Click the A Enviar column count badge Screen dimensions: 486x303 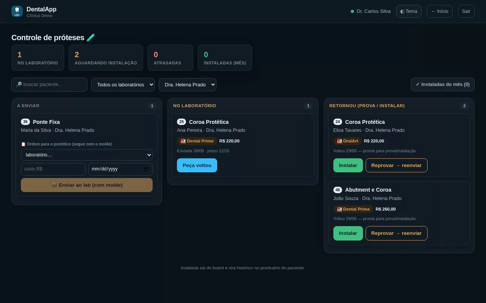pyautogui.click(x=152, y=106)
